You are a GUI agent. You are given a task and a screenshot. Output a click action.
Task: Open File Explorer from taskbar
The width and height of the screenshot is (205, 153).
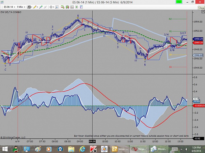click(x=71, y=149)
